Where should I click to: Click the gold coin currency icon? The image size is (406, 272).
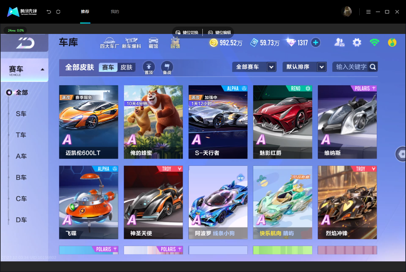[214, 43]
